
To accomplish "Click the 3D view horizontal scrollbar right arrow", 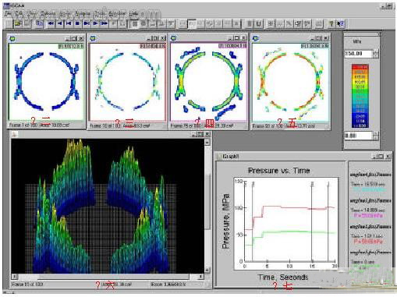I will tap(200, 276).
